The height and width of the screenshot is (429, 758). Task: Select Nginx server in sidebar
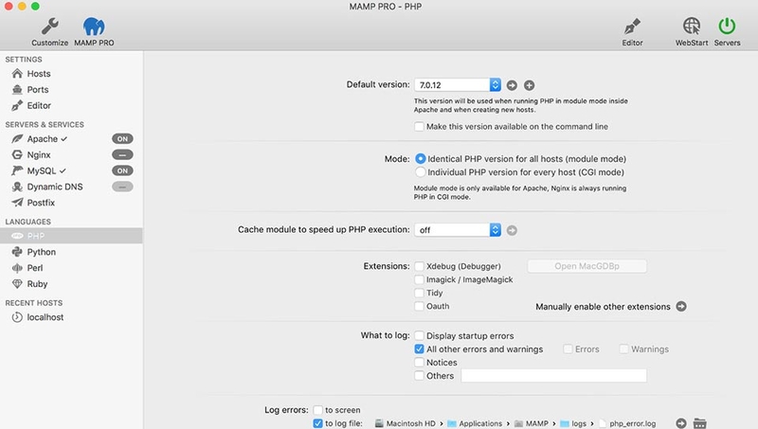pyautogui.click(x=39, y=154)
